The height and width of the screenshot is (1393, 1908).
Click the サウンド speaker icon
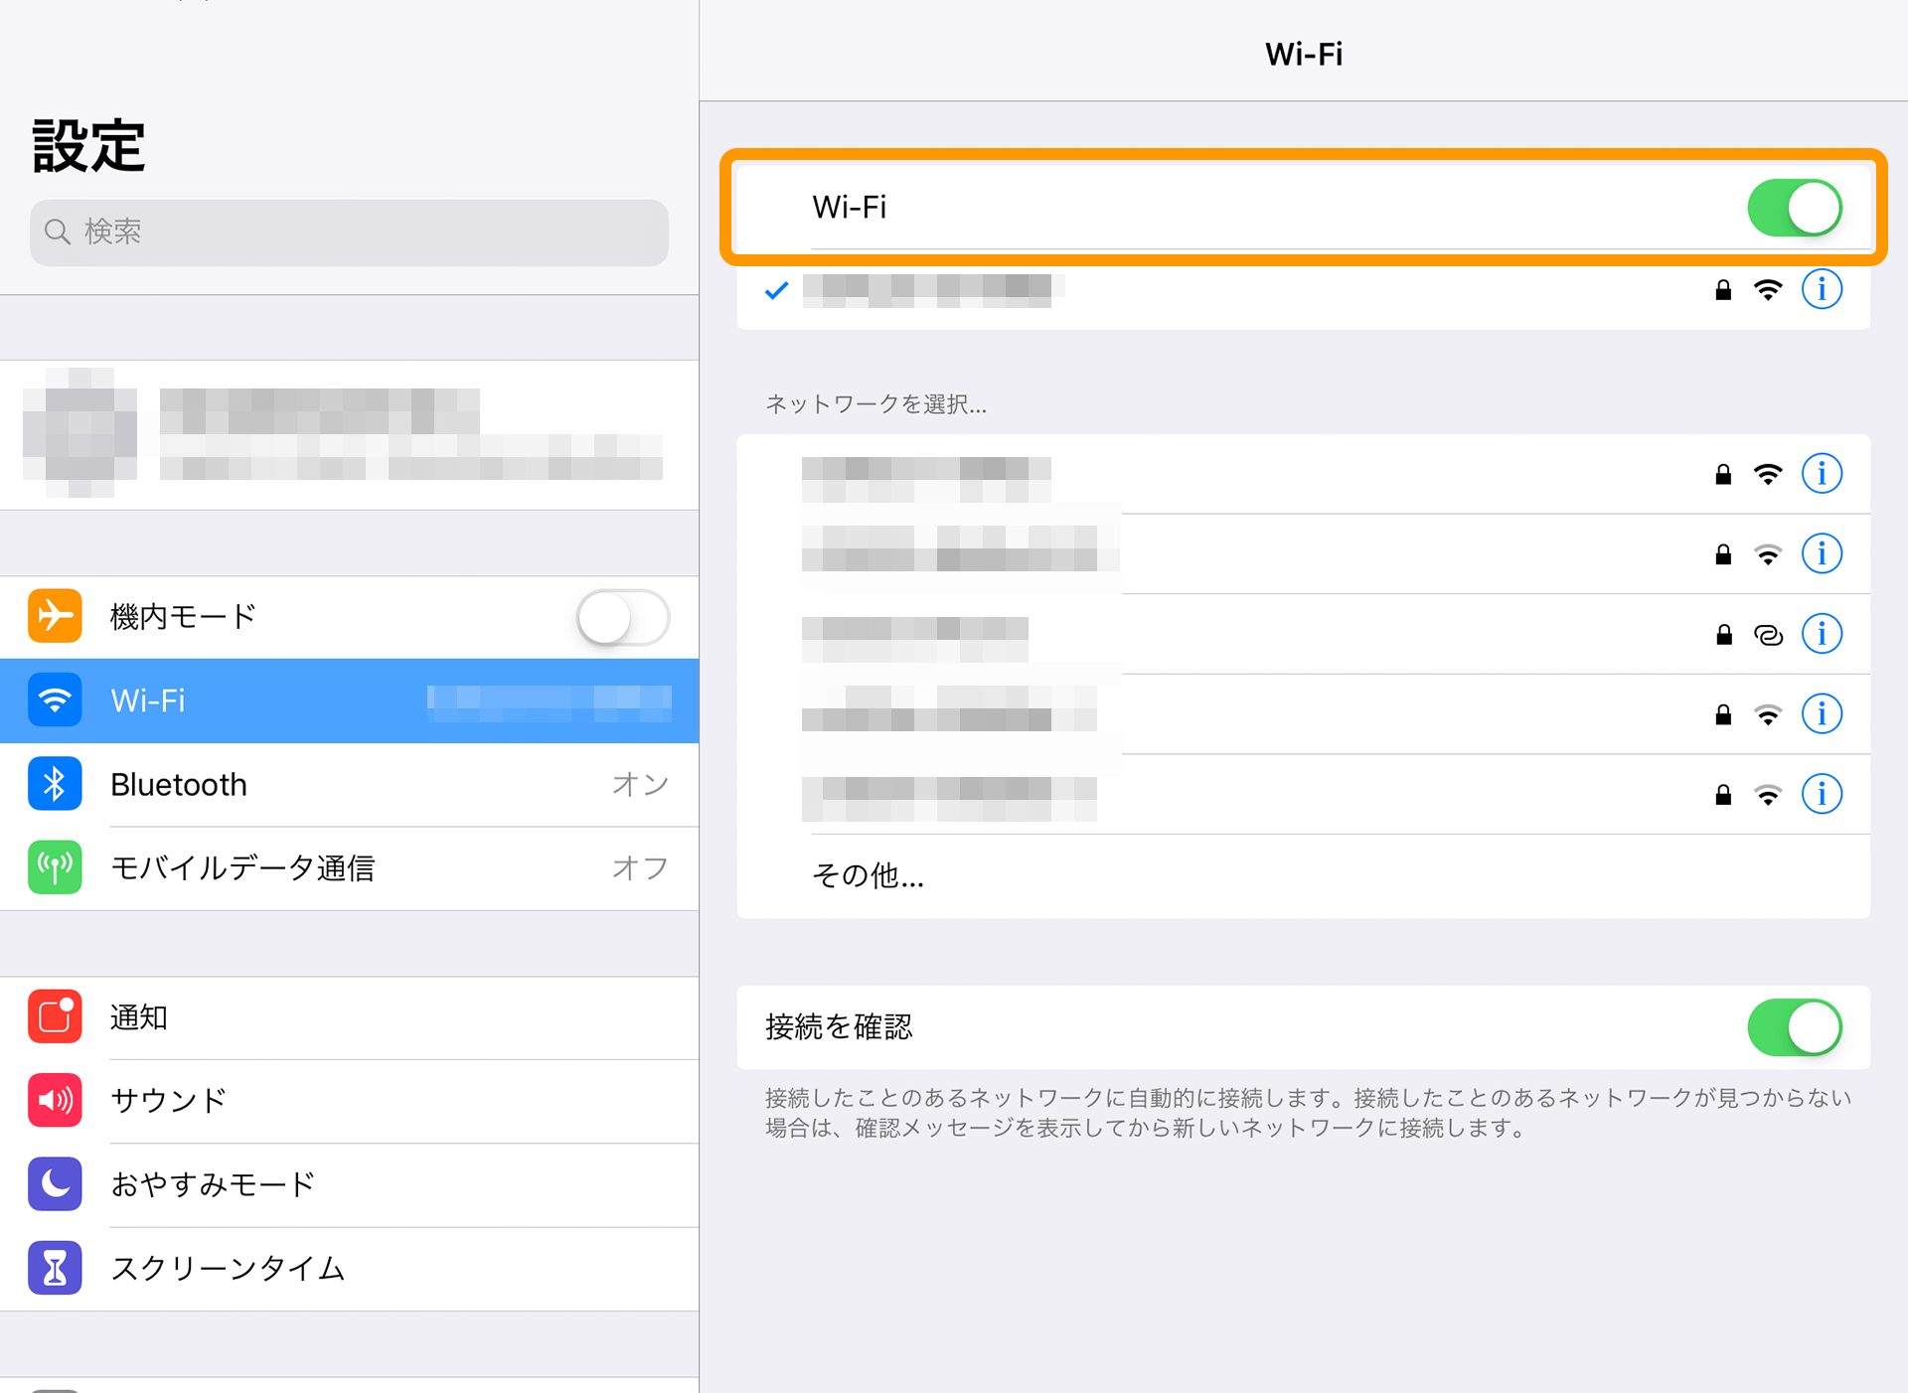pyautogui.click(x=55, y=1100)
